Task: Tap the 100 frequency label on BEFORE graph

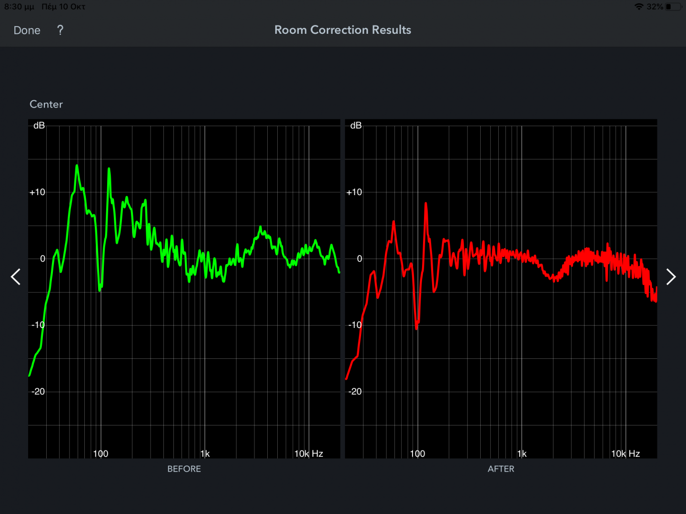Action: pos(101,454)
